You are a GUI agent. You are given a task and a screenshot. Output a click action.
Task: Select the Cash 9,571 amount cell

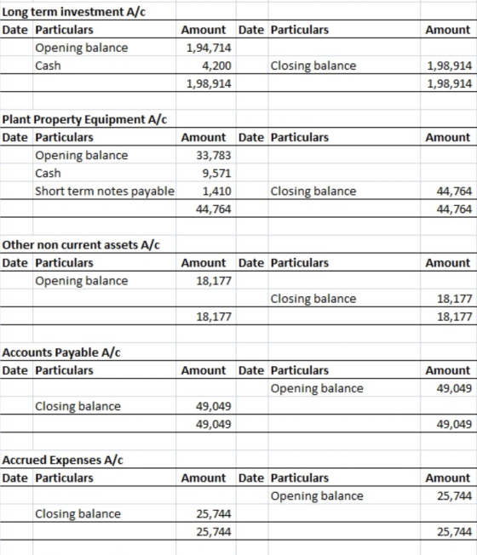point(216,173)
